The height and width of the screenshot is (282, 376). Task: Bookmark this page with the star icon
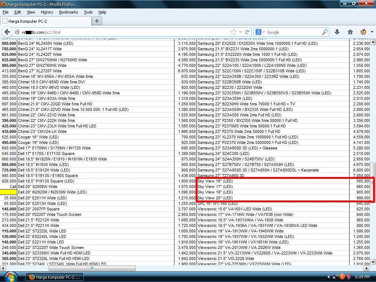point(233,32)
